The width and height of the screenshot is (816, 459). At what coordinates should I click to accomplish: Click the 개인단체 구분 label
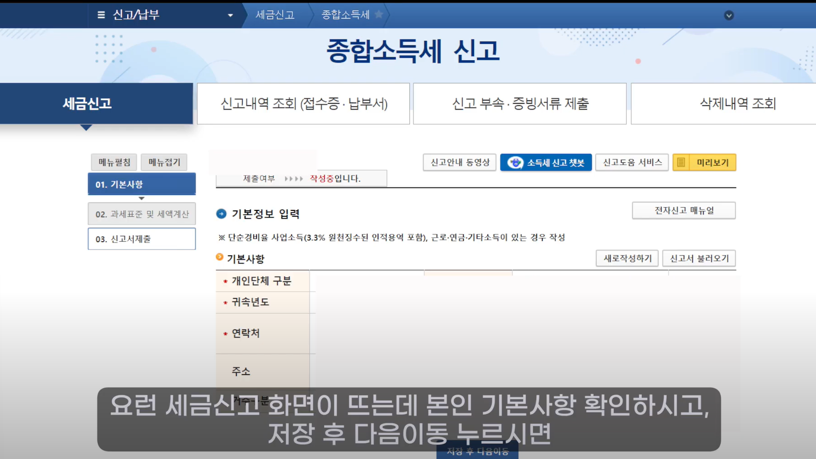(x=262, y=281)
